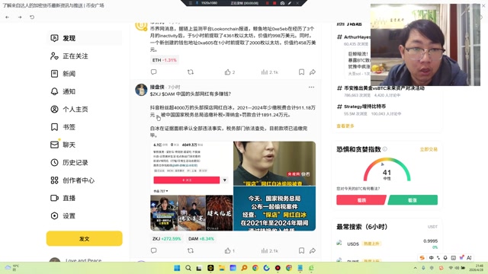Open the #Strategy增持比特币 trending topic
488x274 pixels.
click(364, 107)
